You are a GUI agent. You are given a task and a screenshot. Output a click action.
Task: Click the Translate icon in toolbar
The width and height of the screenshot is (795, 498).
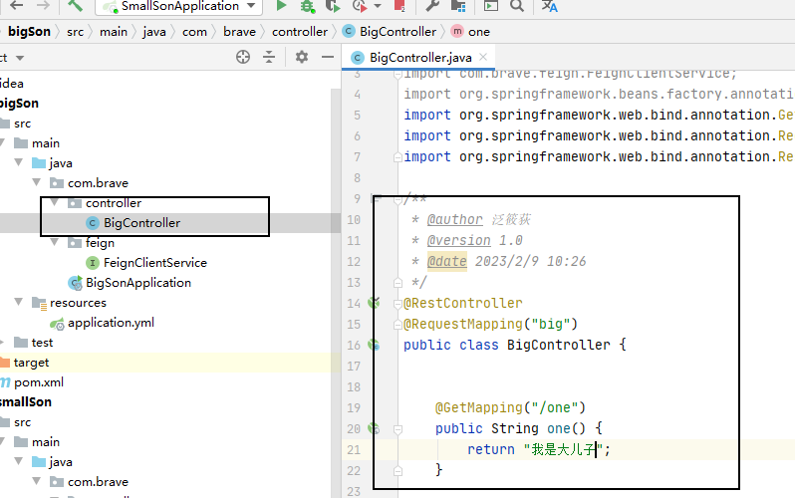click(x=550, y=6)
